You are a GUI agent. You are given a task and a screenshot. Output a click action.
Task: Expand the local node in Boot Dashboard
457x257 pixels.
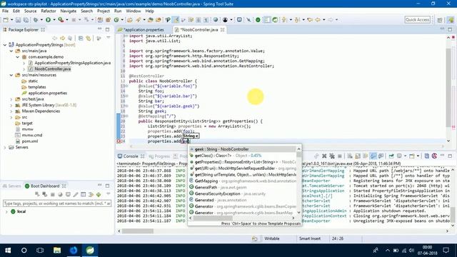tap(6, 211)
